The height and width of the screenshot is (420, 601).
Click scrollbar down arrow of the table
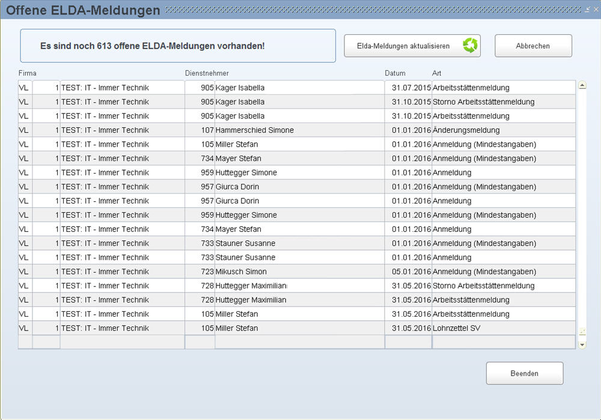click(582, 344)
